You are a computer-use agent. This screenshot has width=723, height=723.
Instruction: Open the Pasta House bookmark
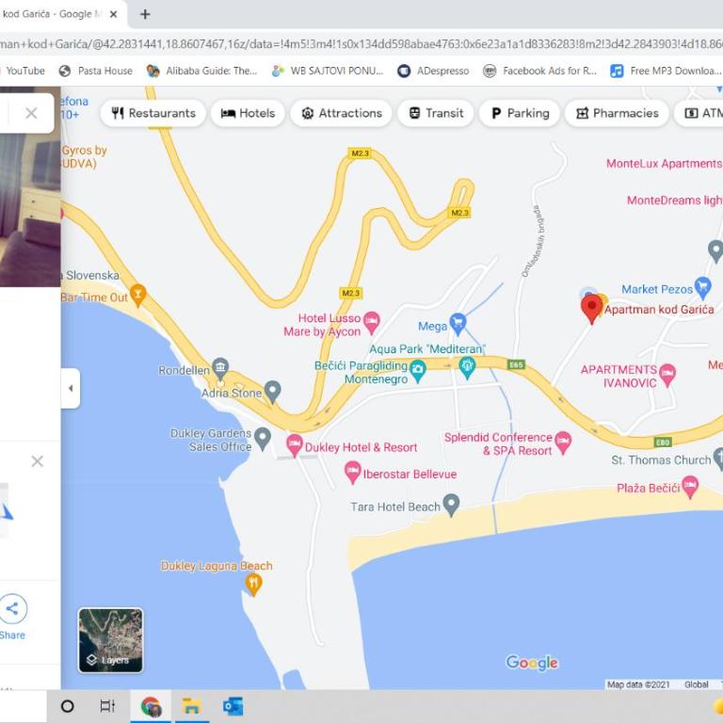coord(96,71)
